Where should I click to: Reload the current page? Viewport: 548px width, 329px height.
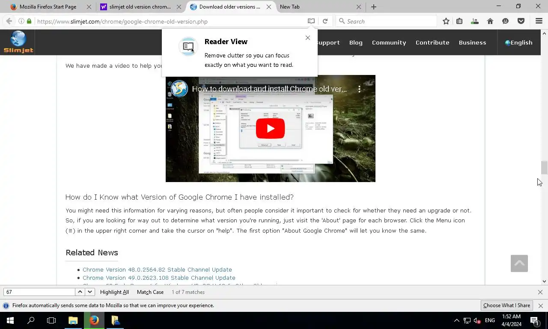point(325,21)
